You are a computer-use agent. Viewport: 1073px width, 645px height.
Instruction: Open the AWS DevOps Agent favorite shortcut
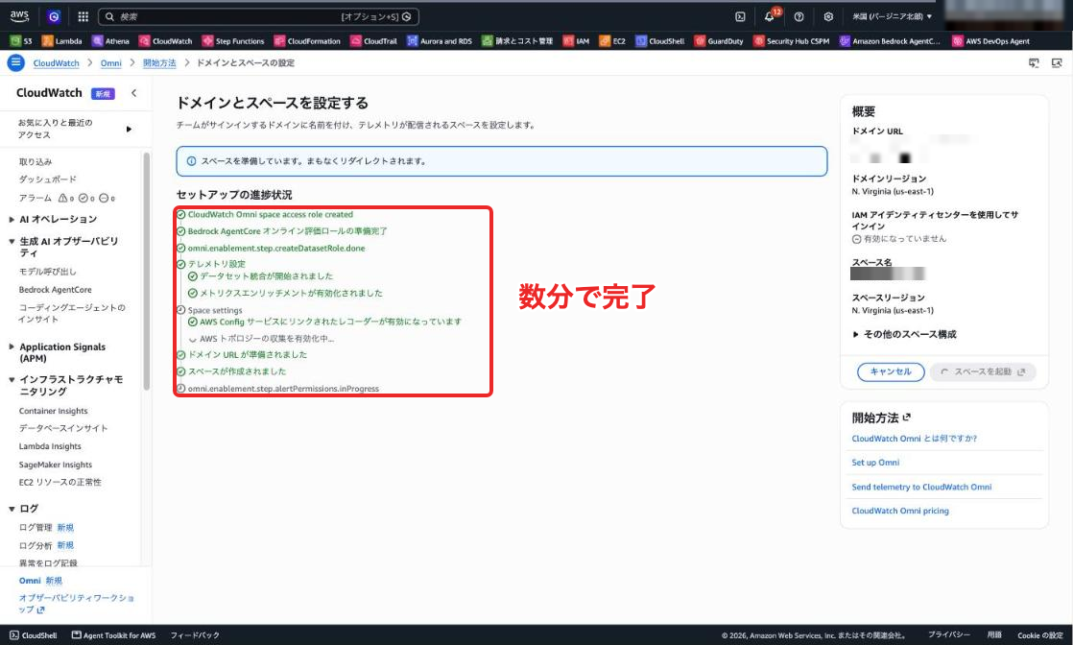pos(990,41)
